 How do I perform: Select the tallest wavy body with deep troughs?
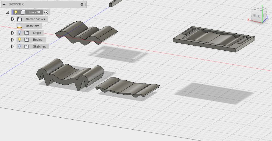pos(70,75)
